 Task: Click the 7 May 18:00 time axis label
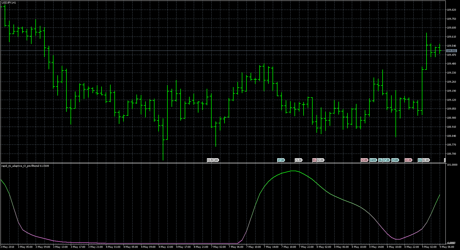pos(289,247)
